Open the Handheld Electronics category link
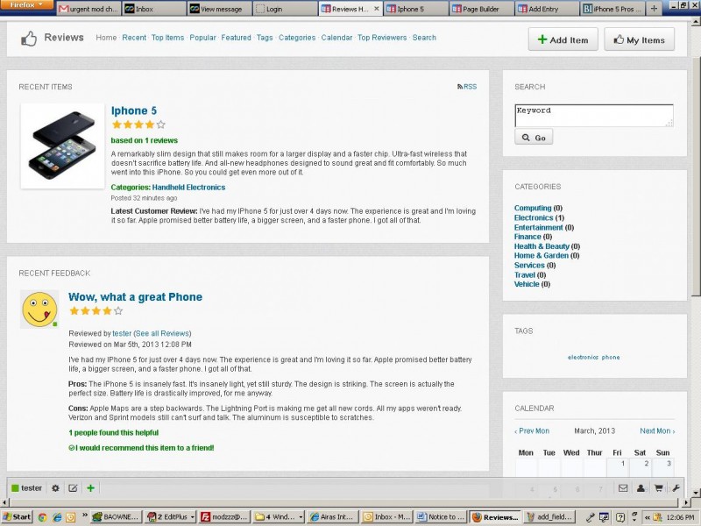Image resolution: width=701 pixels, height=526 pixels. point(188,188)
